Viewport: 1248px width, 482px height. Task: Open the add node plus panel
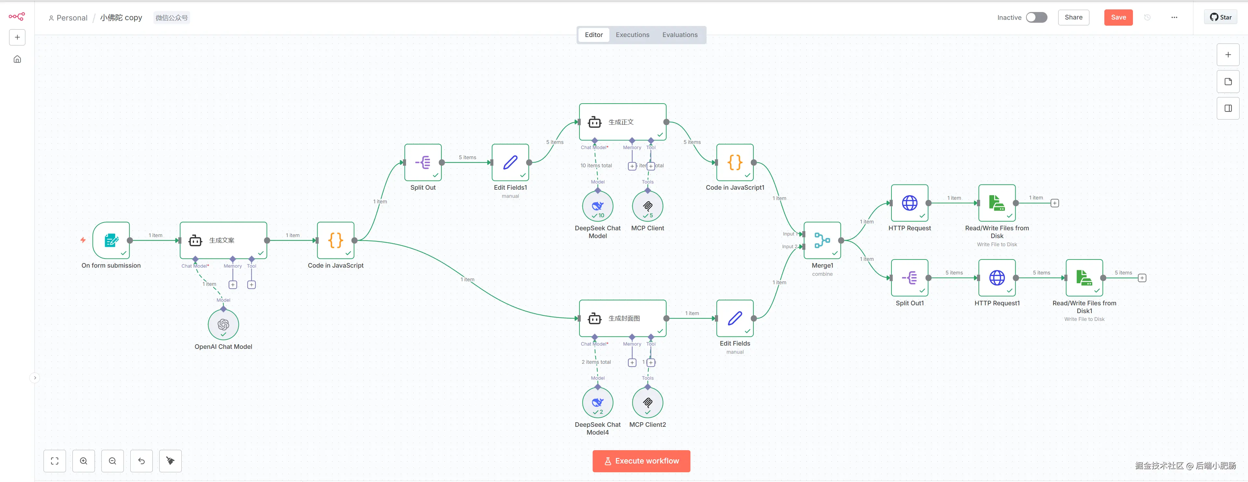[x=1228, y=55]
